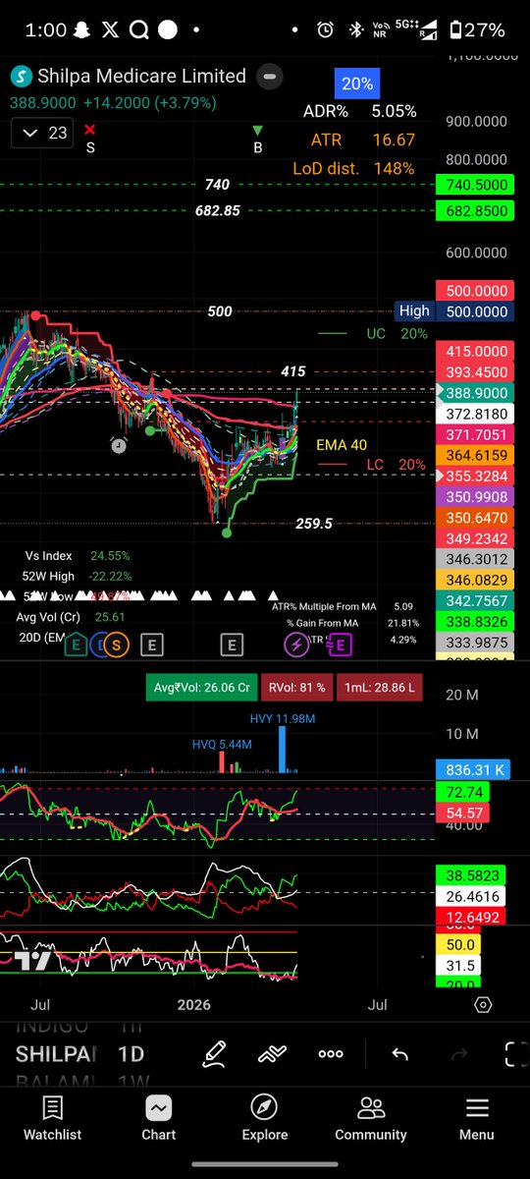Tap the LoD dist. 148% readout
The image size is (530, 1179).
pyautogui.click(x=354, y=169)
